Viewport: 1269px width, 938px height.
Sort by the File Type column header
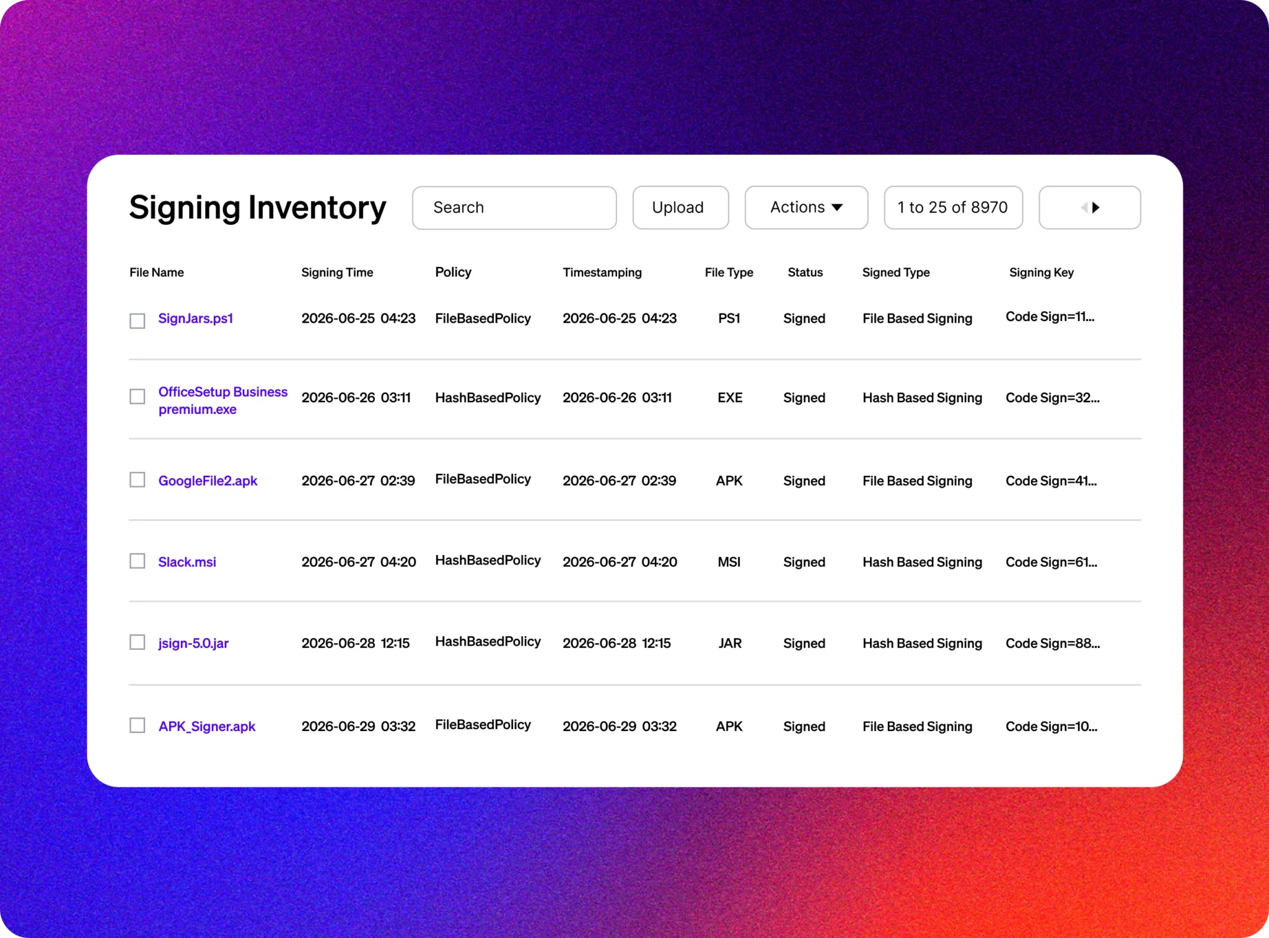(x=729, y=273)
